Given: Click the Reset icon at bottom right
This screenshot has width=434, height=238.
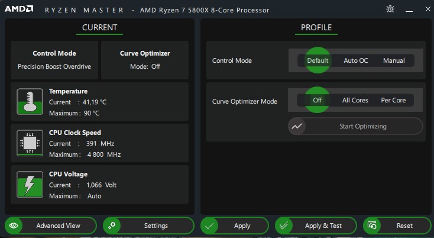Looking at the screenshot, I should pyautogui.click(x=373, y=226).
